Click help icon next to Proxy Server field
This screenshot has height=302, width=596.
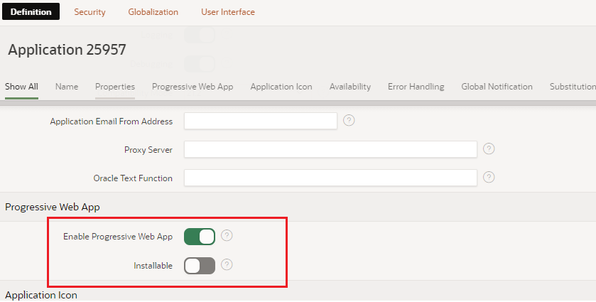[489, 149]
